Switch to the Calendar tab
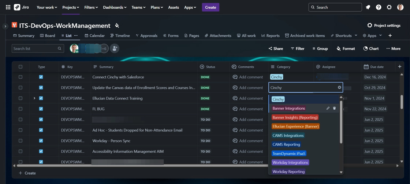Image resolution: width=410 pixels, height=184 pixels. click(x=95, y=36)
